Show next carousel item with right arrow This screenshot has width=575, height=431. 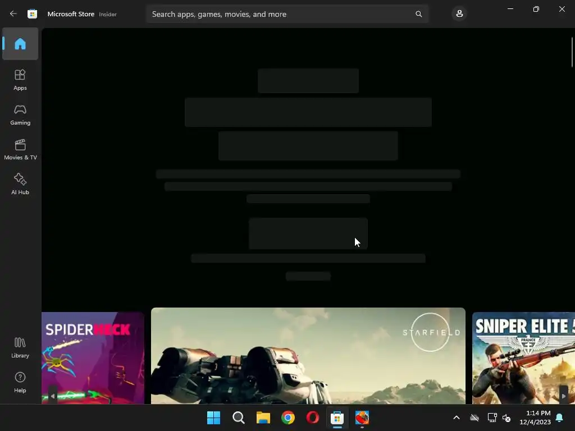click(x=564, y=396)
